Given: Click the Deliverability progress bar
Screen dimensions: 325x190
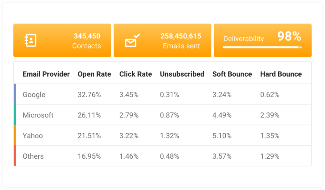Looking at the screenshot, I should [x=262, y=47].
